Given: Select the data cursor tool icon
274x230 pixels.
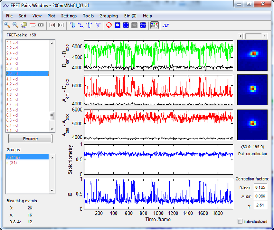Looking at the screenshot, I should click(24, 25).
